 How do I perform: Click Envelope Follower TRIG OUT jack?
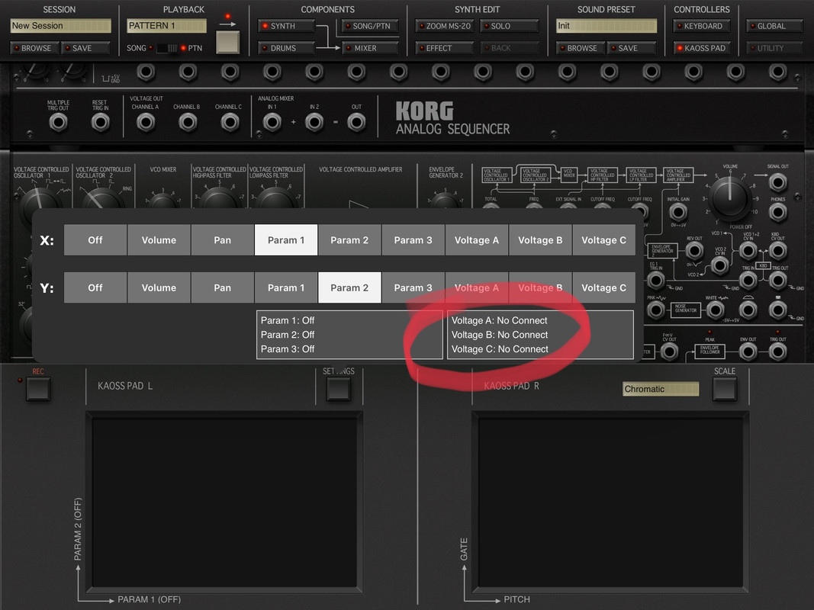pyautogui.click(x=777, y=352)
